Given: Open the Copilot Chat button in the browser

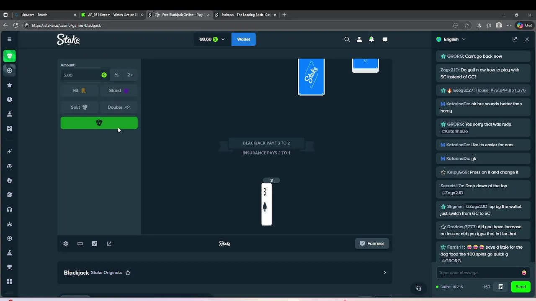Looking at the screenshot, I should 525,25.
